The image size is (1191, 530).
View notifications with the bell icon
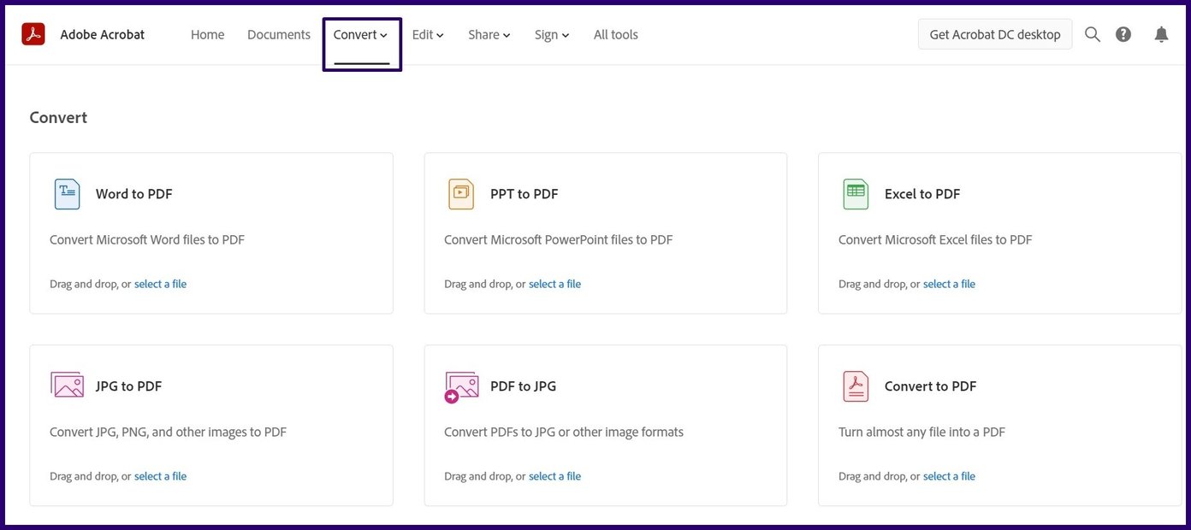tap(1161, 34)
